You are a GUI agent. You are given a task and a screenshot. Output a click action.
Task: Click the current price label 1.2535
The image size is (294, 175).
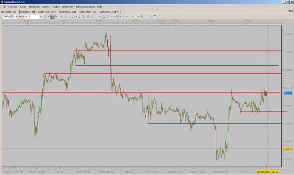[x=288, y=93]
